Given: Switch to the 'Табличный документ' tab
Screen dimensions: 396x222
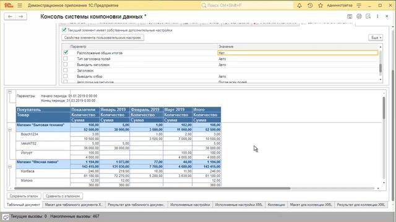Looking at the screenshot, I should (x=24, y=205).
